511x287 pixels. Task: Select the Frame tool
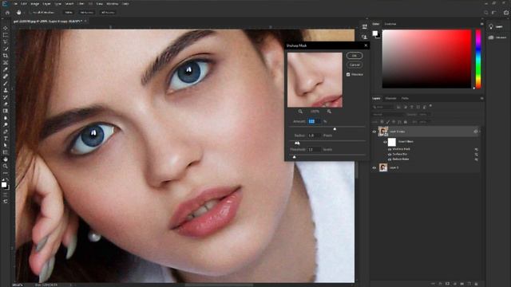pos(6,62)
